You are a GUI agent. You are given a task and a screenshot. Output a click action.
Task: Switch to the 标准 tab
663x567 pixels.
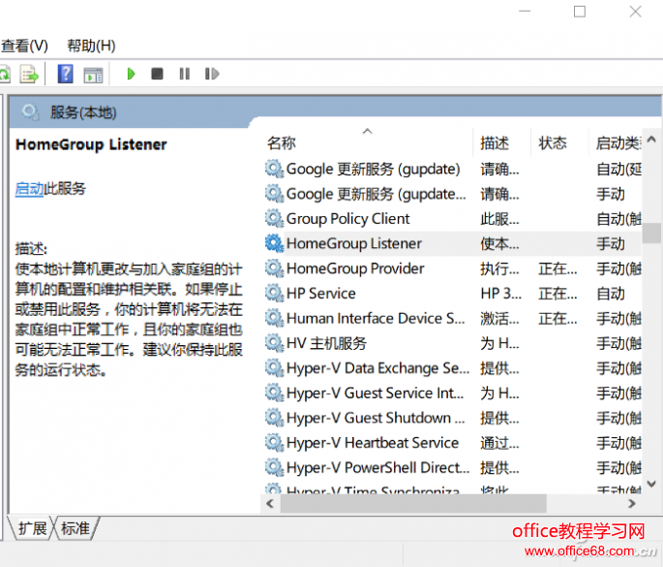75,528
